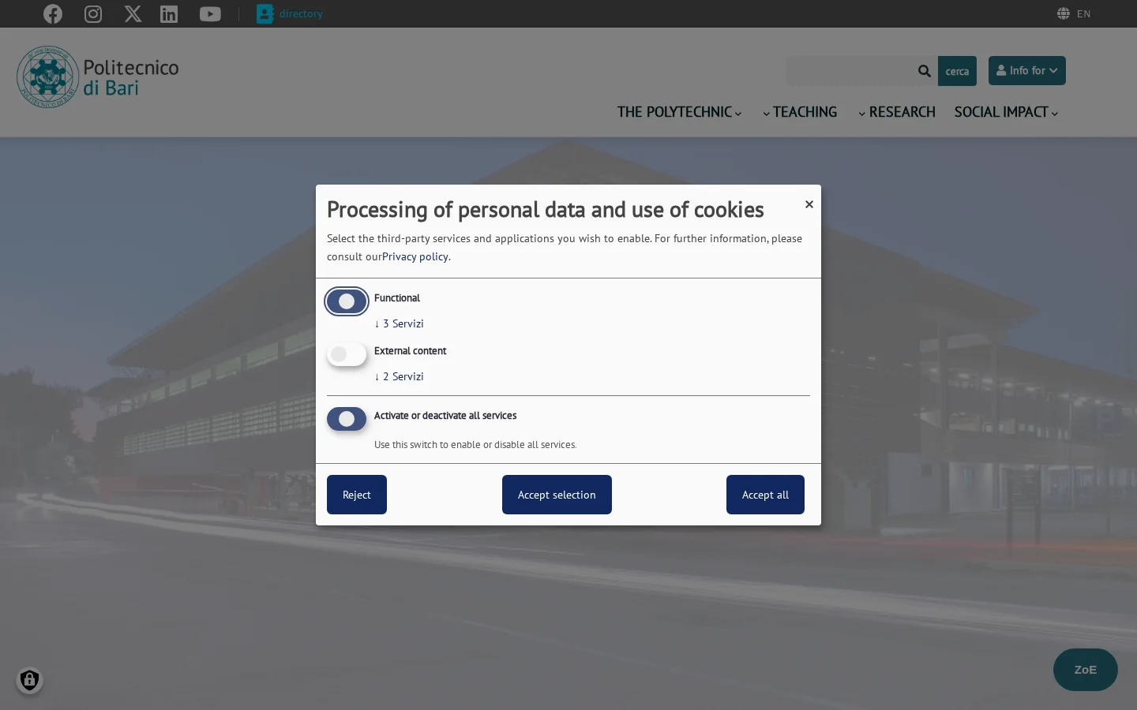This screenshot has height=710, width=1137.
Task: Toggle Activate or deactivate all services switch
Action: (347, 419)
